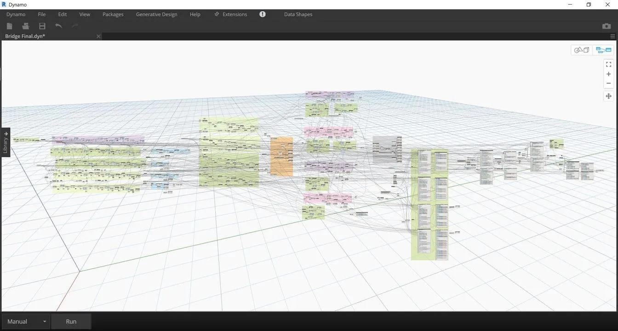Run the graph

[71, 321]
